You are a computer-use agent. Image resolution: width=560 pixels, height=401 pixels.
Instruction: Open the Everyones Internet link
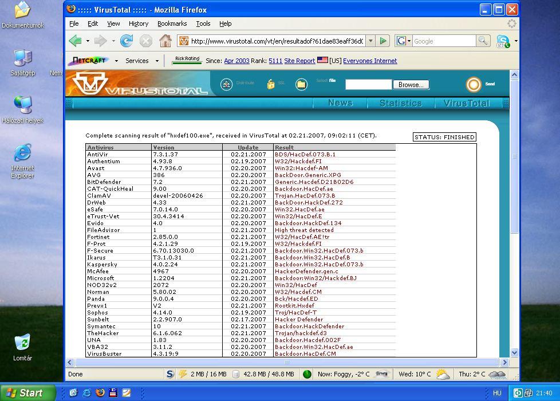(370, 61)
